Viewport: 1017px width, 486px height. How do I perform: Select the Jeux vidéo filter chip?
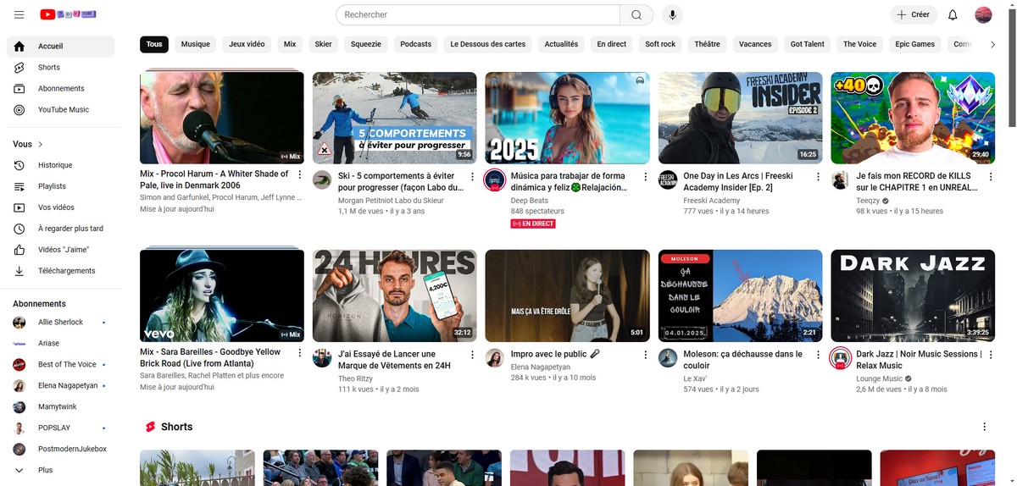tap(247, 44)
